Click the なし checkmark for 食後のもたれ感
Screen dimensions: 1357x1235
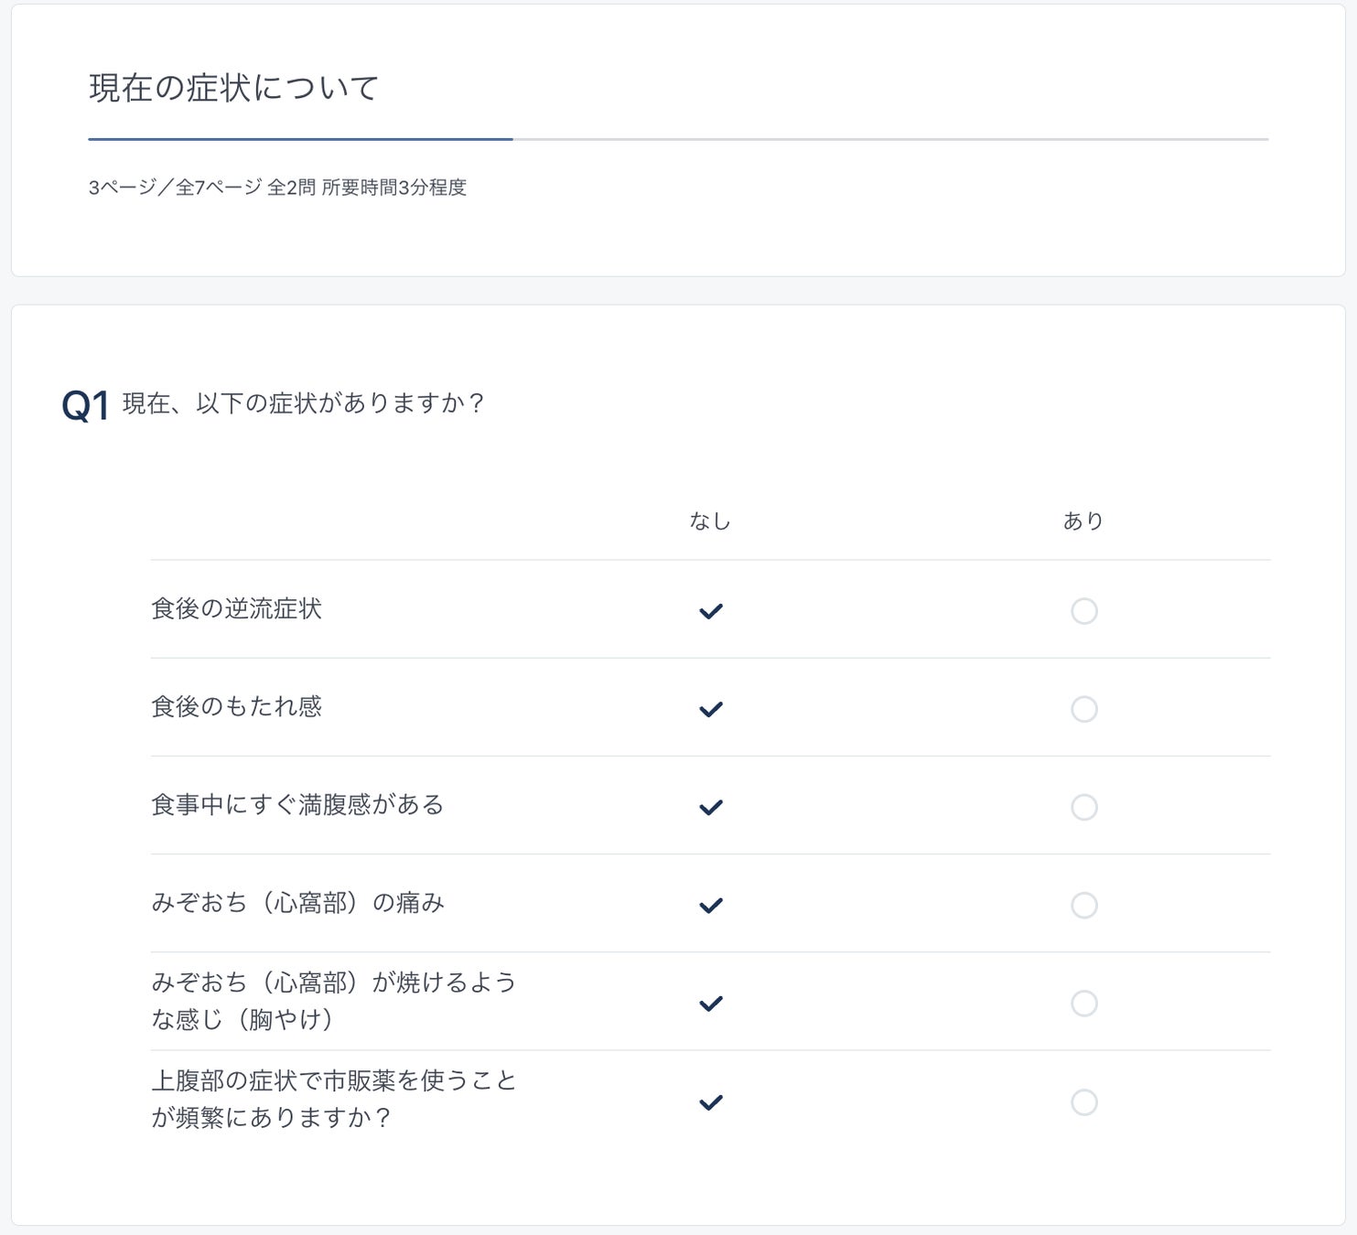(x=711, y=709)
